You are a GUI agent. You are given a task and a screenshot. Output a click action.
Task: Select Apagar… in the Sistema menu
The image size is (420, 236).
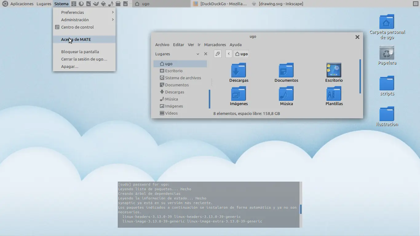(x=84, y=66)
